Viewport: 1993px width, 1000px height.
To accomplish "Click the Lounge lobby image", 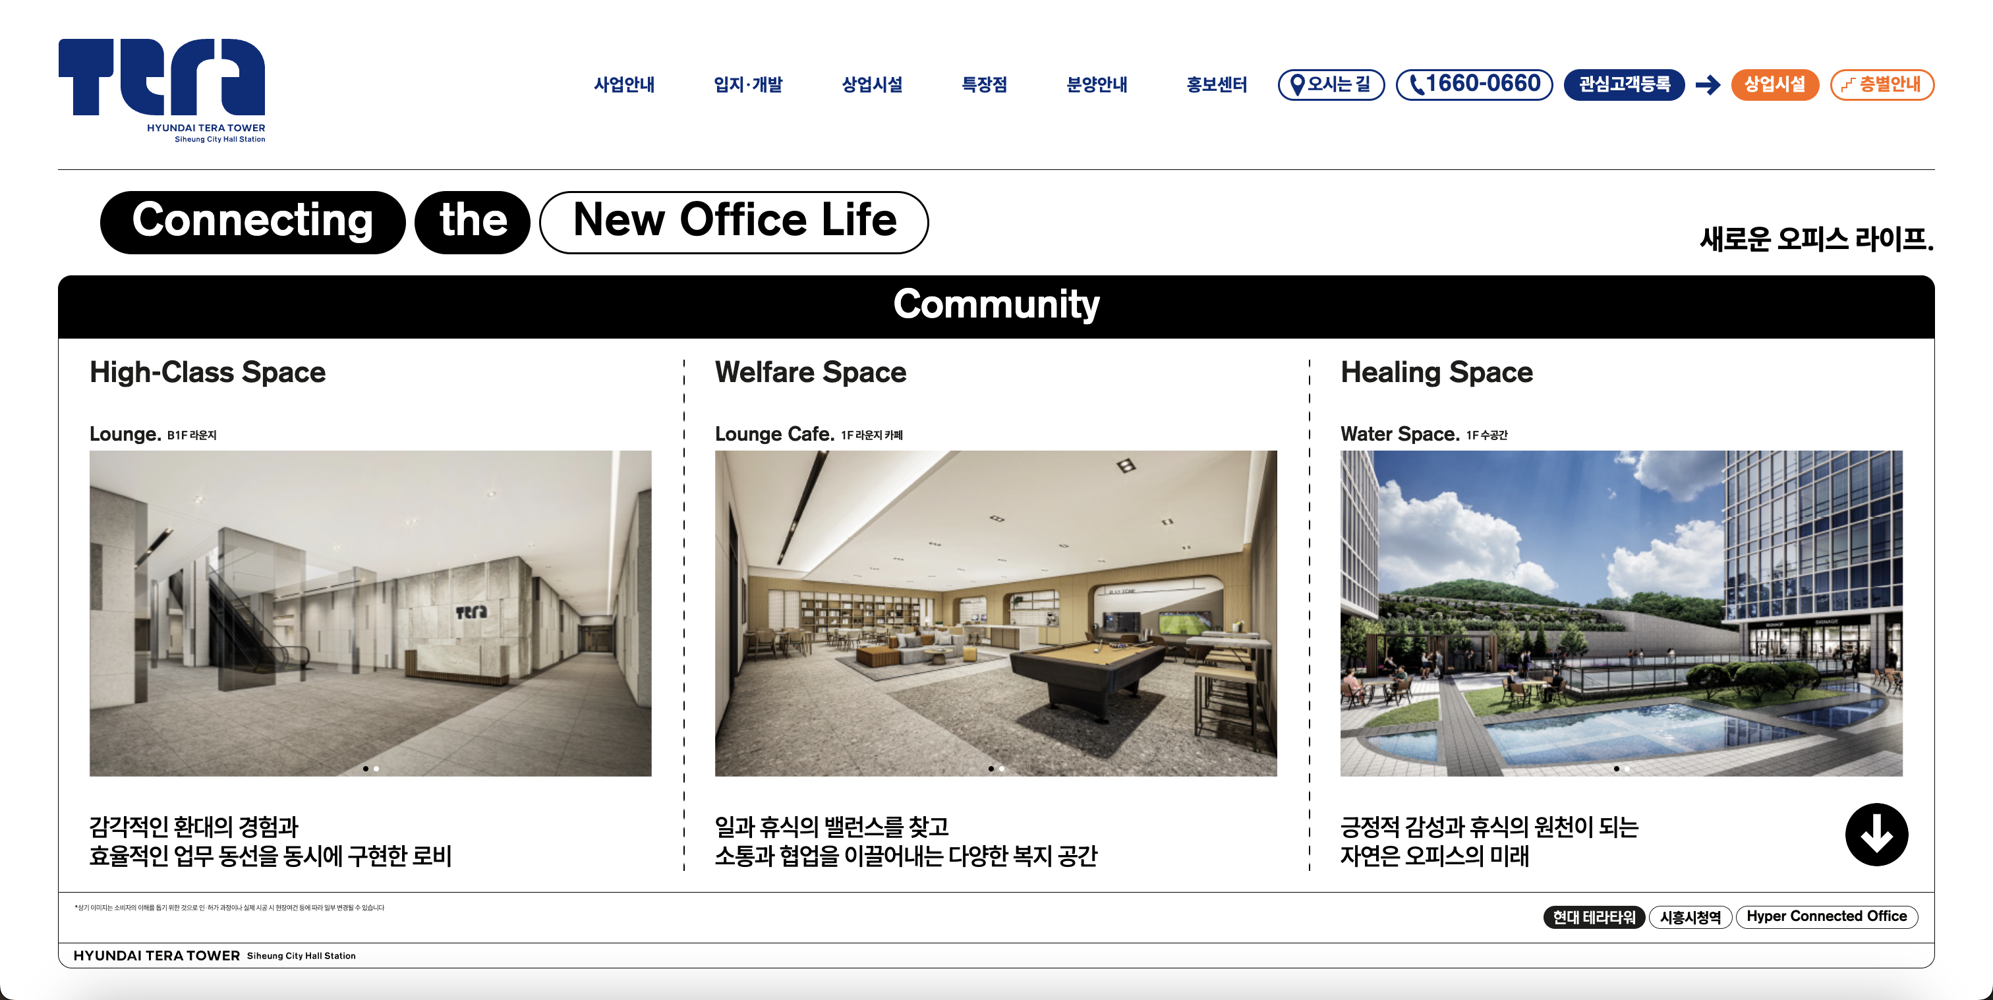I will click(370, 613).
